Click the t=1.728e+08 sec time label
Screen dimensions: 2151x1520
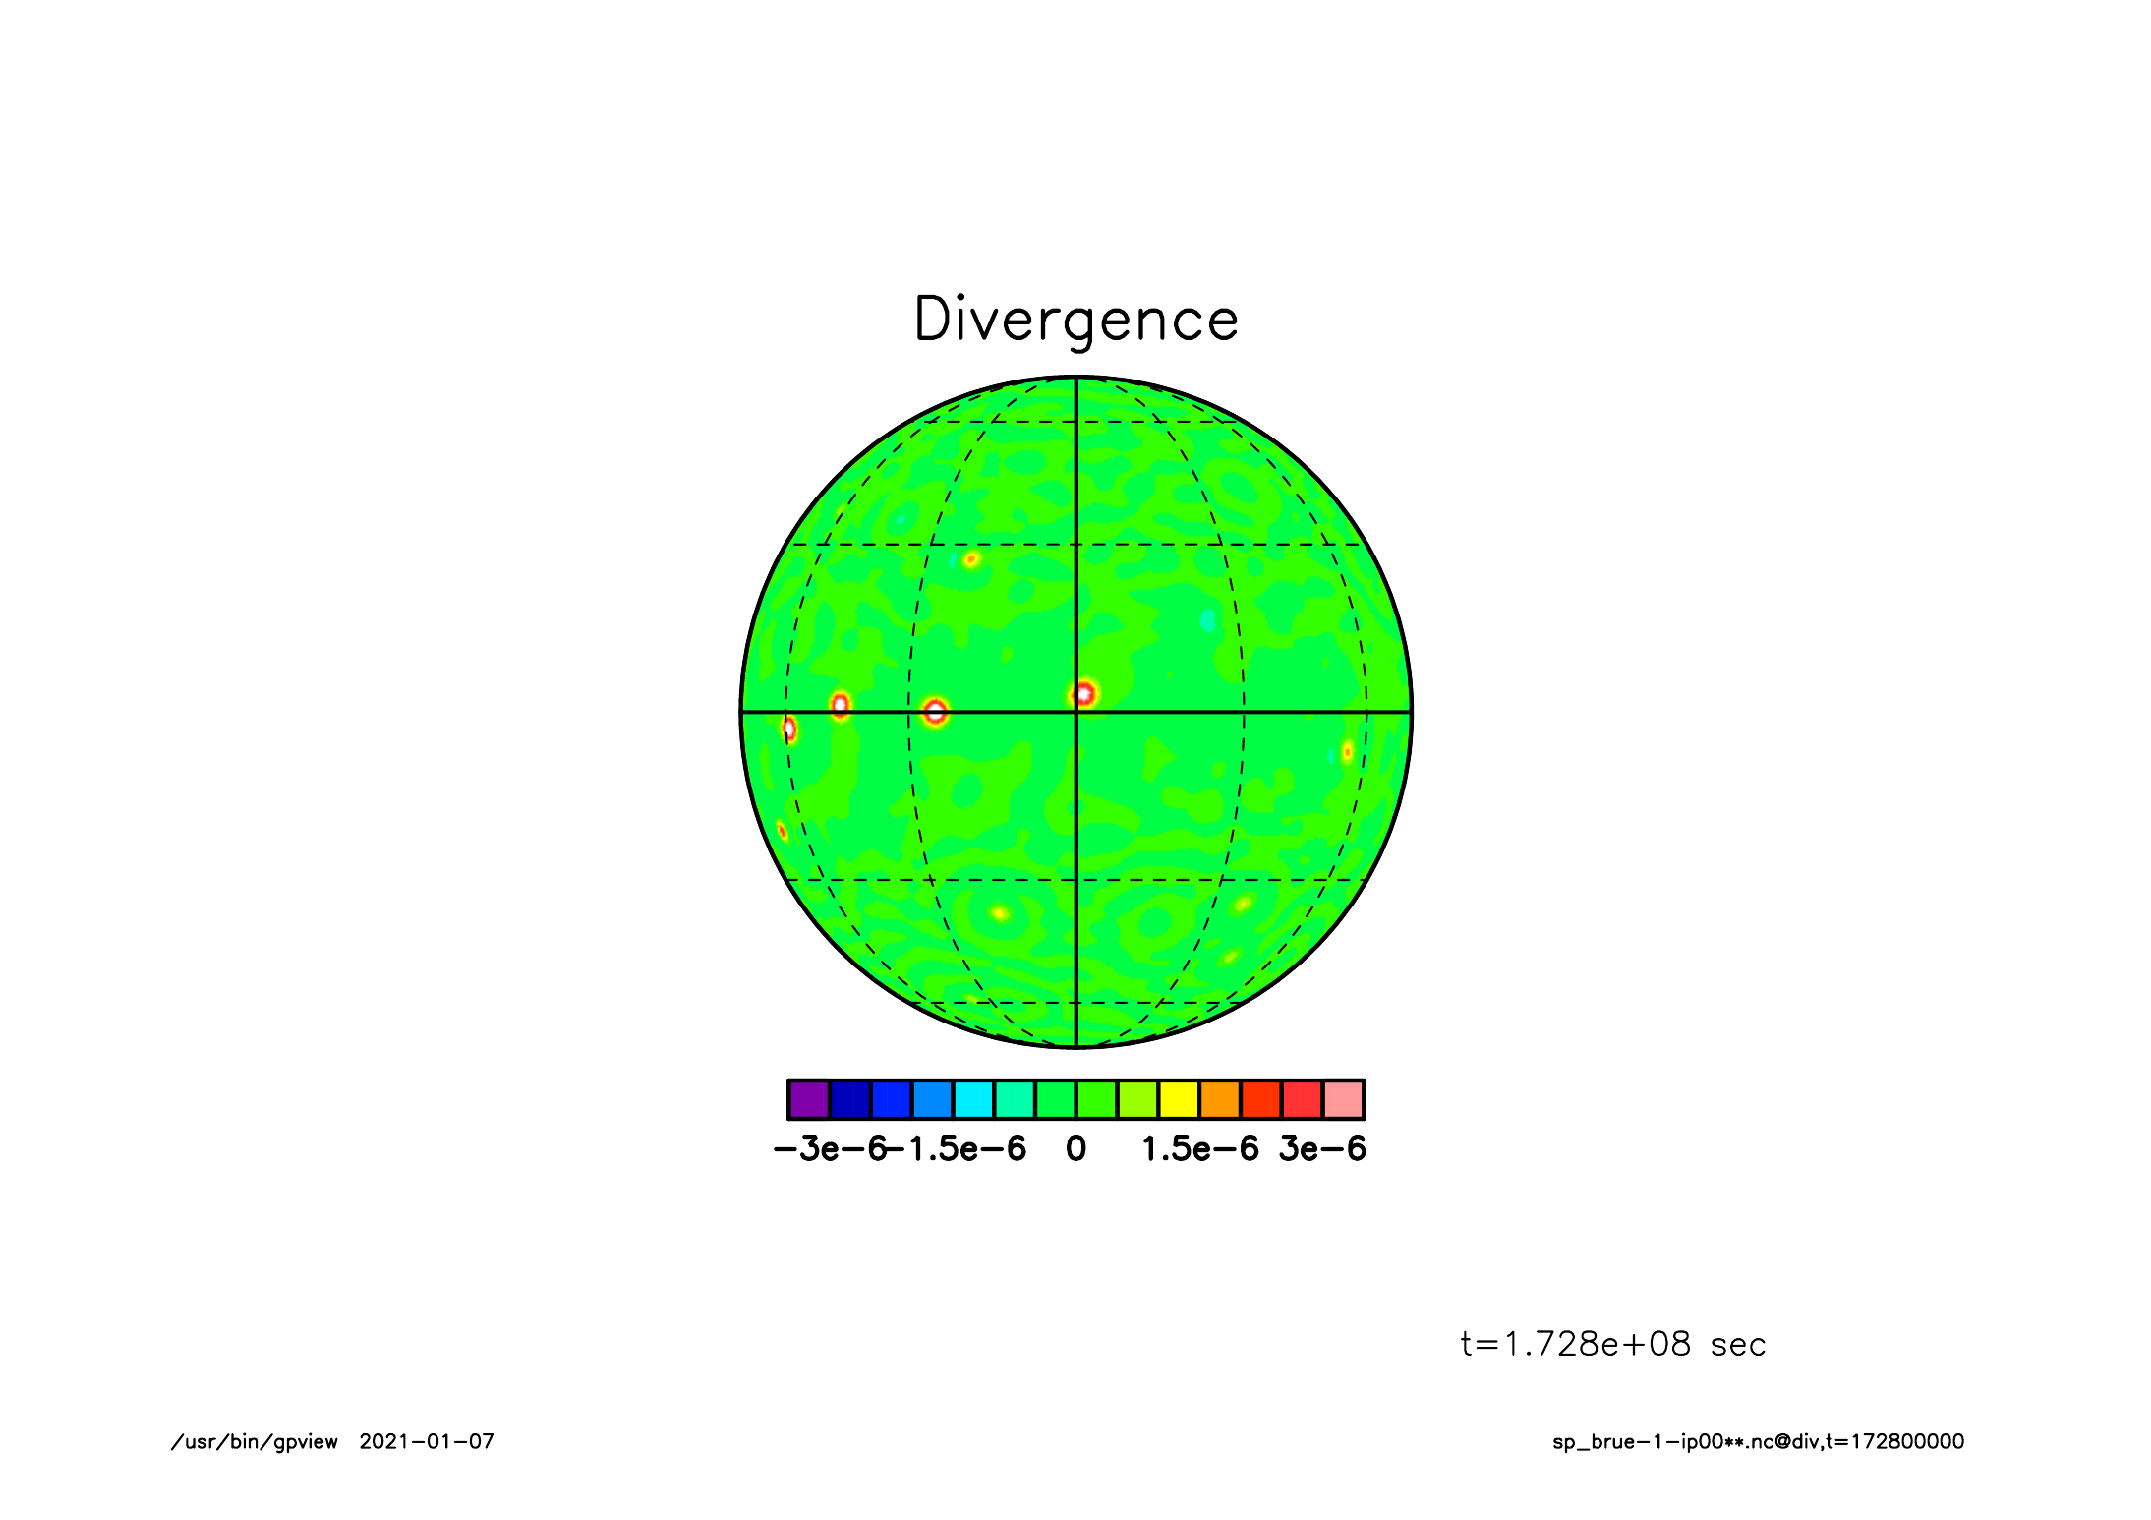click(1612, 1344)
